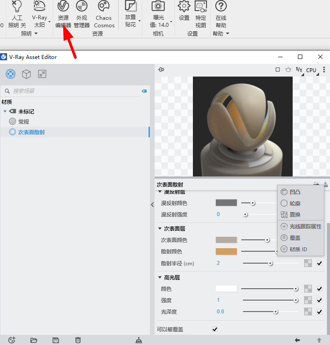Toggle the 强度 row checkbox
This screenshot has width=330, height=345.
[319, 300]
